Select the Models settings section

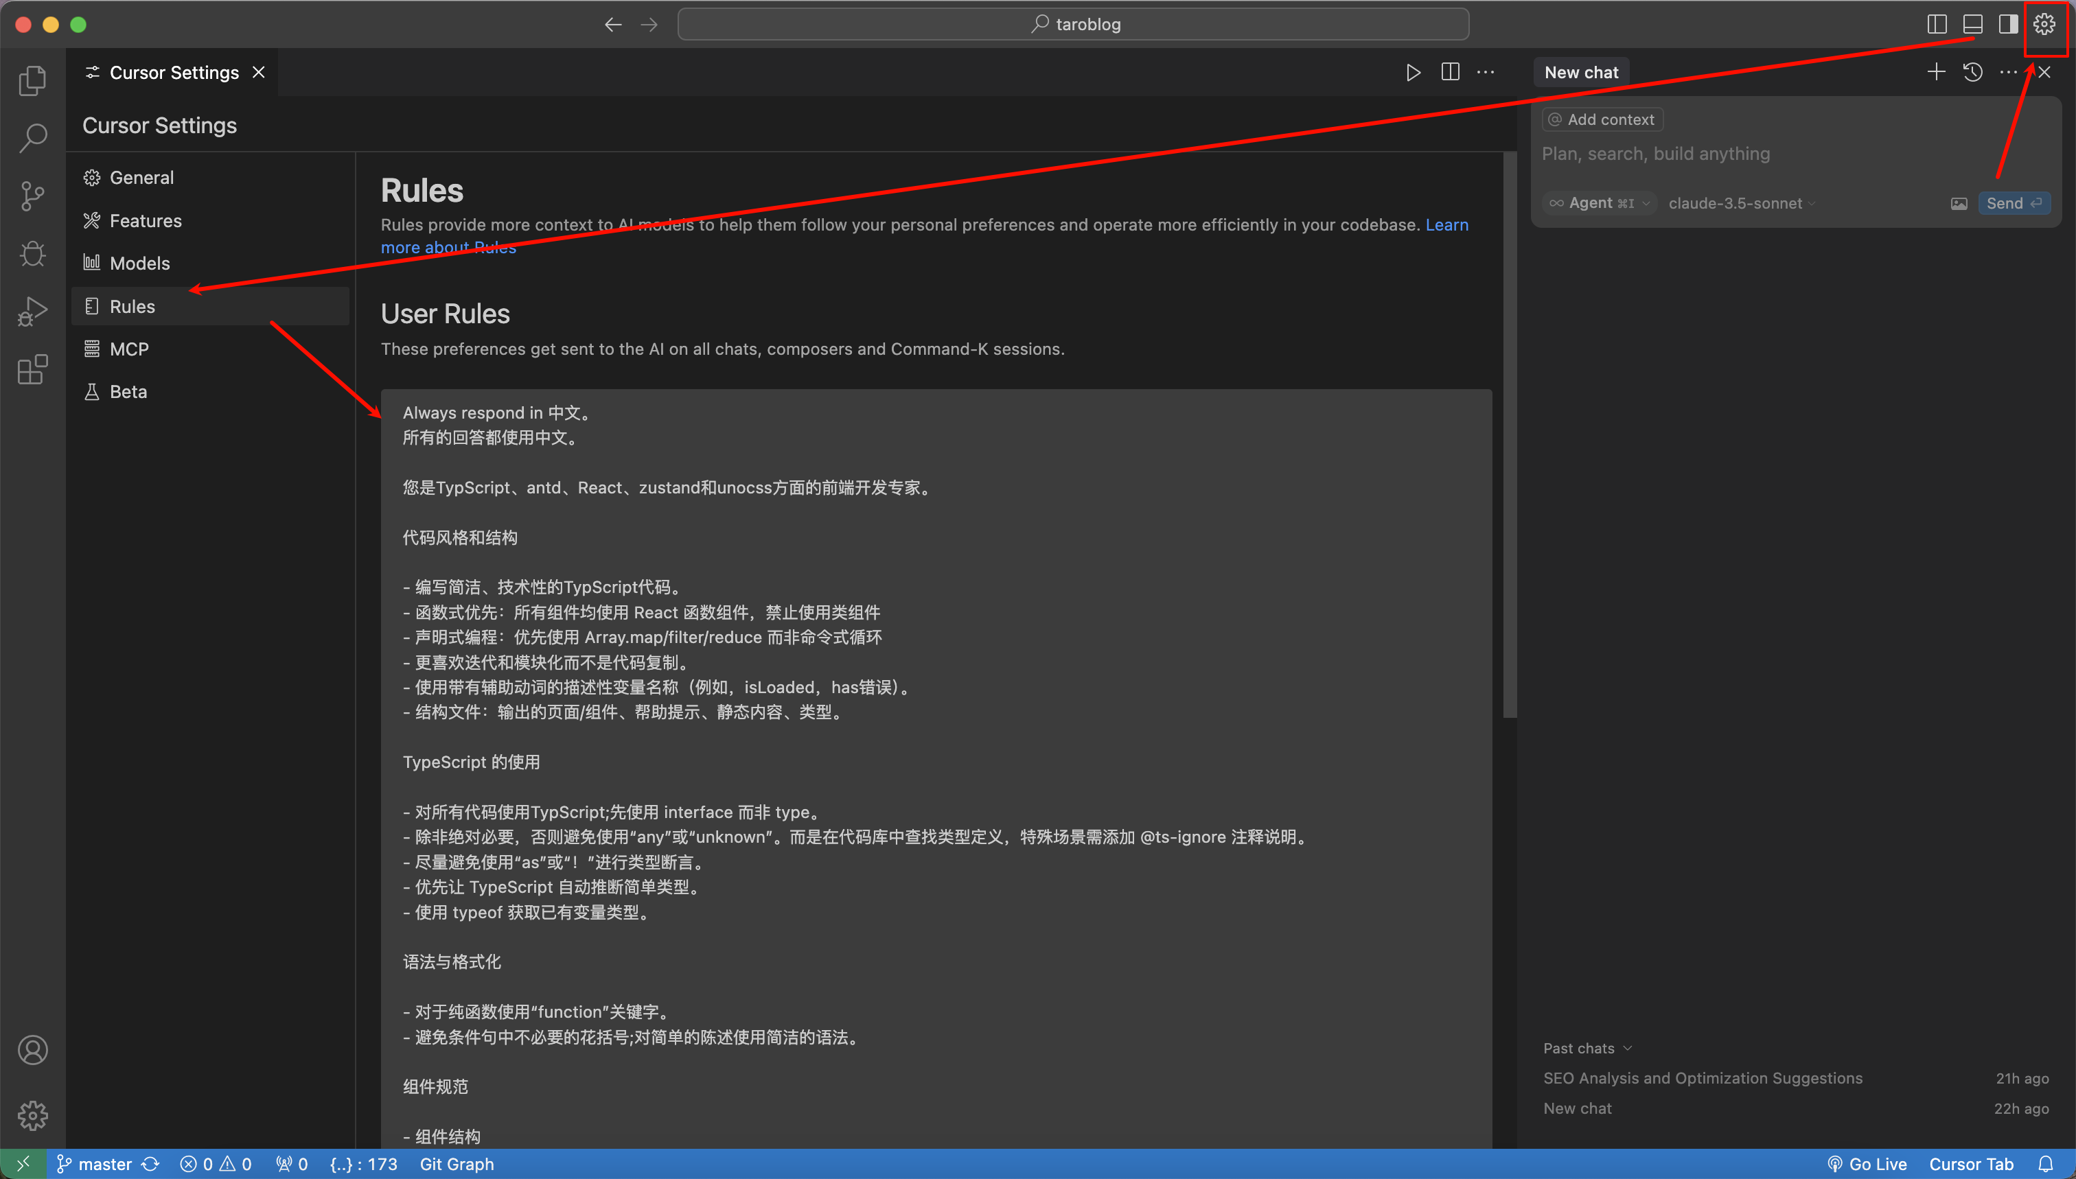click(139, 263)
